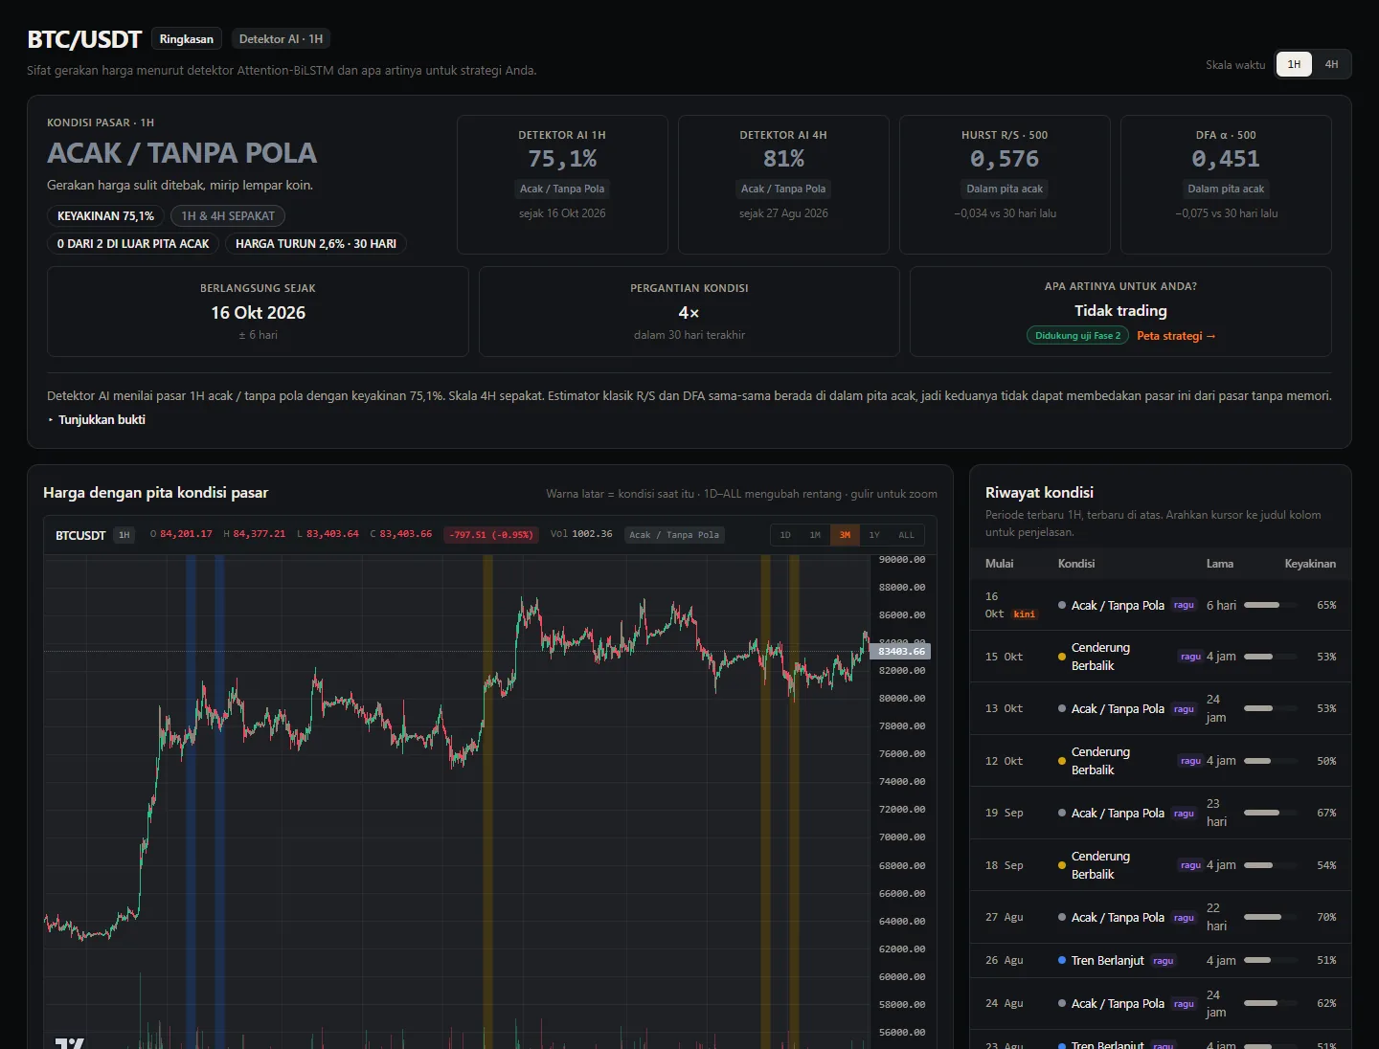Click the HARGA TURUN 2,6% · 30 HARI chip
Viewport: 1379px width, 1049px height.
316,244
